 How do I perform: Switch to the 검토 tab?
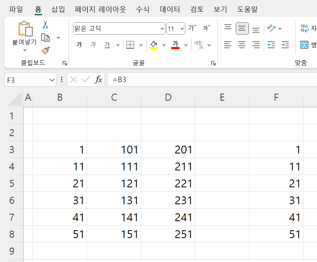197,9
